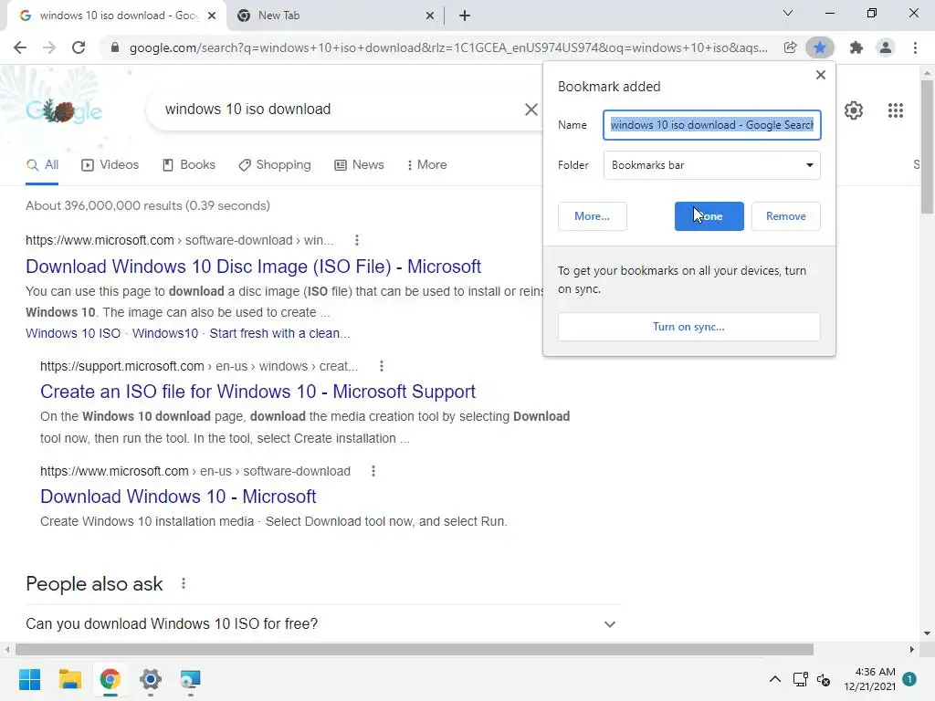The width and height of the screenshot is (935, 701).
Task: Open the Chrome three-dot menu
Action: (x=915, y=47)
